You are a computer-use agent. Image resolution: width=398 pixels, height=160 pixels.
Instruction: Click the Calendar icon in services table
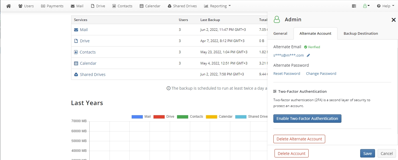76,63
